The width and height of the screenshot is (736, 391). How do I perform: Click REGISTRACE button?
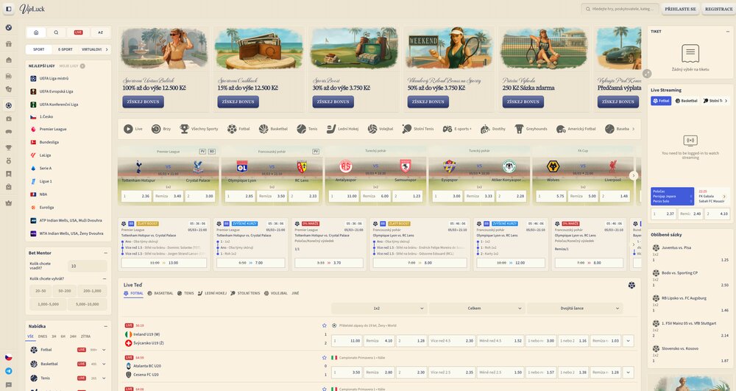718,9
